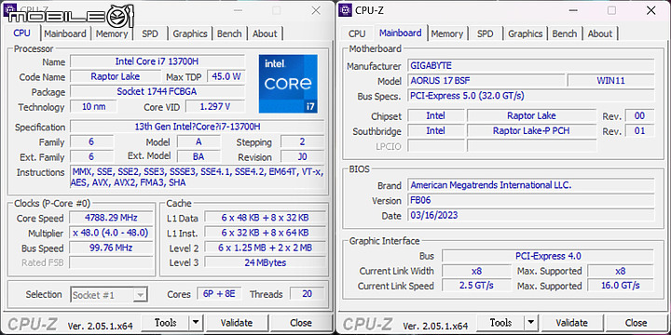
Task: Click the Ext. Model value BA
Action: click(199, 157)
